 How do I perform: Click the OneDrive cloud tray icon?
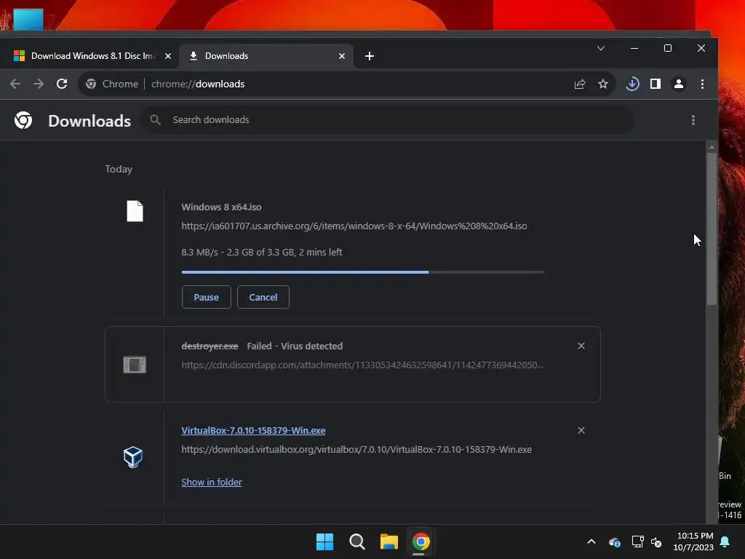tap(614, 542)
